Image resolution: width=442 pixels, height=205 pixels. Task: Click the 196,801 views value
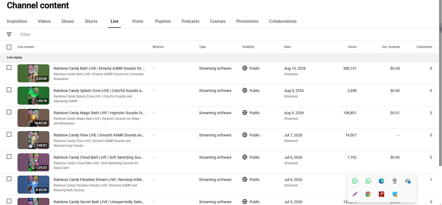click(x=350, y=113)
